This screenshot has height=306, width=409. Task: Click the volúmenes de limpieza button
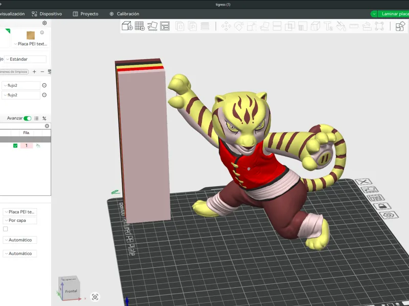coord(14,71)
